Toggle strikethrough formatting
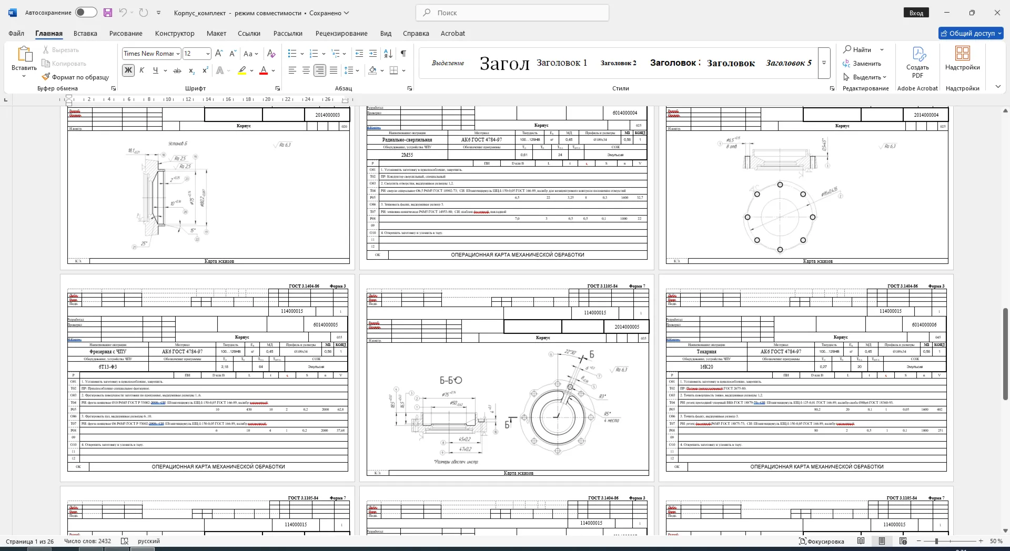Image resolution: width=1010 pixels, height=551 pixels. coord(177,70)
